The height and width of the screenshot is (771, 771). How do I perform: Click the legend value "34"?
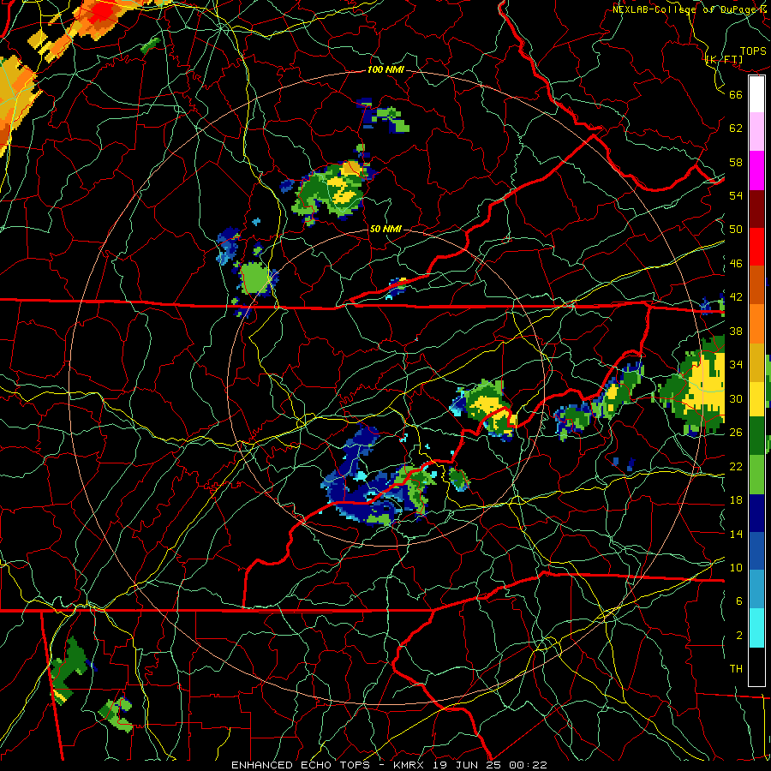[736, 365]
